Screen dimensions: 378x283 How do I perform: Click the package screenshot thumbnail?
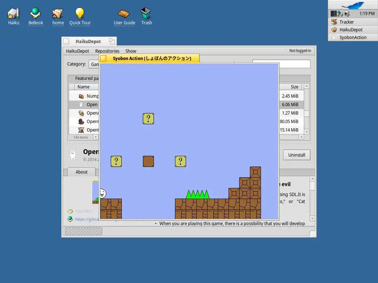pyautogui.click(x=96, y=192)
